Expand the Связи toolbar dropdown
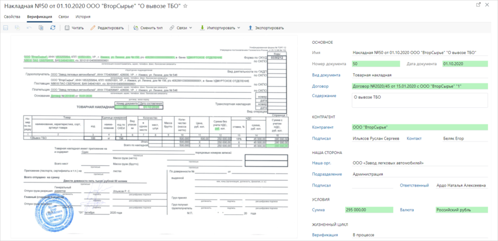 click(x=181, y=28)
